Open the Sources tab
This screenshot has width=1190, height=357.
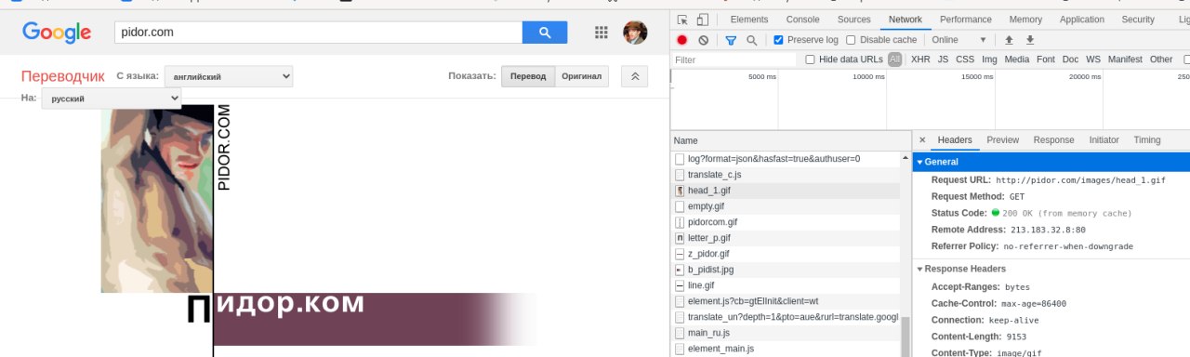(853, 20)
